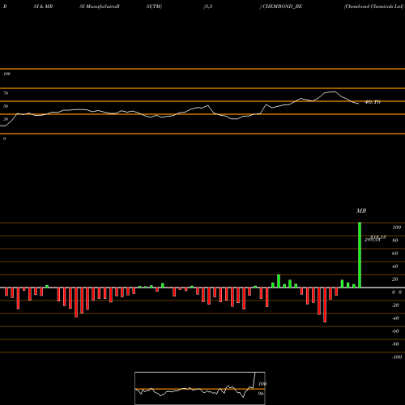Click the 'SI MunafaSutraR' header text
The width and height of the screenshot is (405, 405).
point(100,6)
